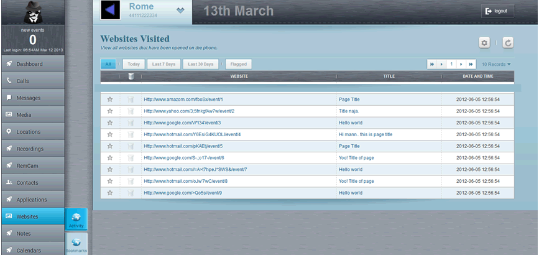Open the hotmail.com event/4 link
The height and width of the screenshot is (255, 539).
[192, 134]
